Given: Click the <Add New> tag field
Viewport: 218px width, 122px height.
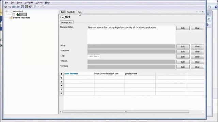Looking at the screenshot, I should tap(94, 56).
